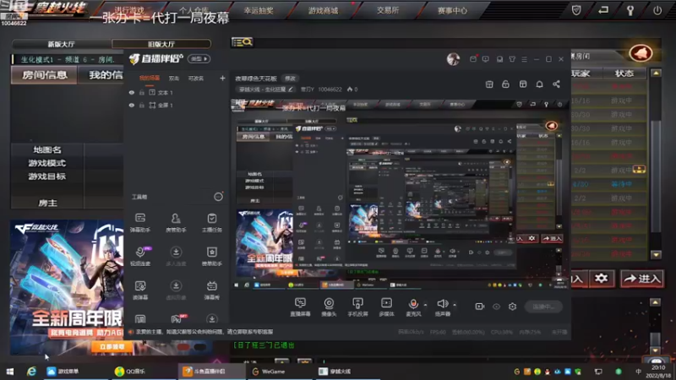Click the 修改 button next to stream title
Image resolution: width=676 pixels, height=380 pixels.
(x=290, y=79)
